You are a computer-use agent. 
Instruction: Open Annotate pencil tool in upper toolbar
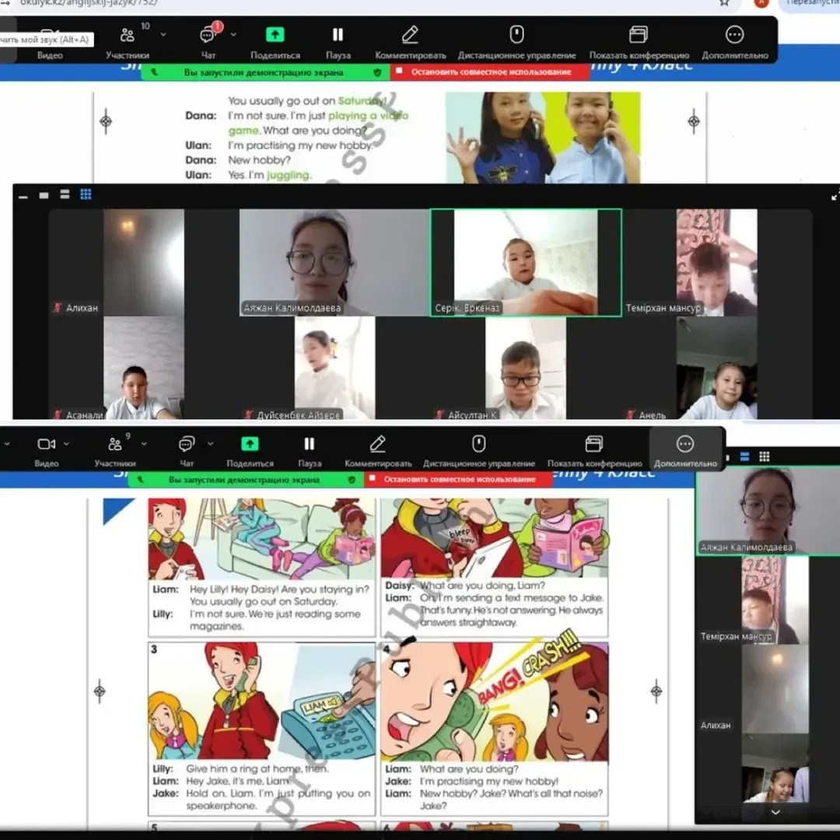(410, 35)
